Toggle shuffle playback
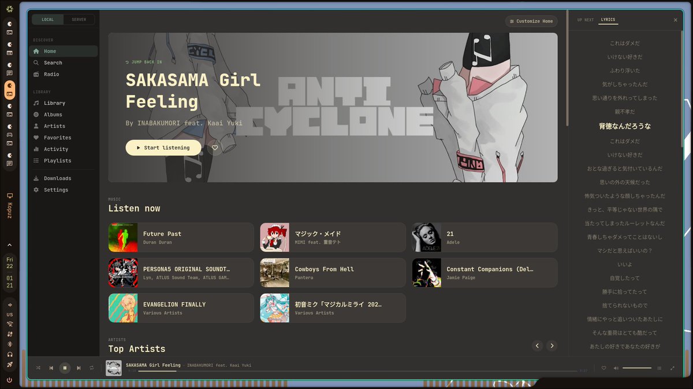Viewport: 693px width, 389px height. point(38,368)
